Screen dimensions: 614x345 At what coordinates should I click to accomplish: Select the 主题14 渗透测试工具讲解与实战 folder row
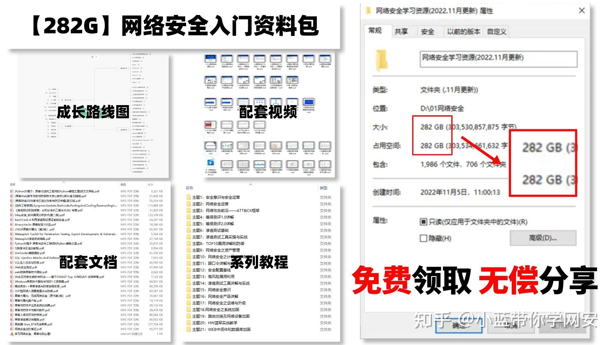click(x=221, y=283)
